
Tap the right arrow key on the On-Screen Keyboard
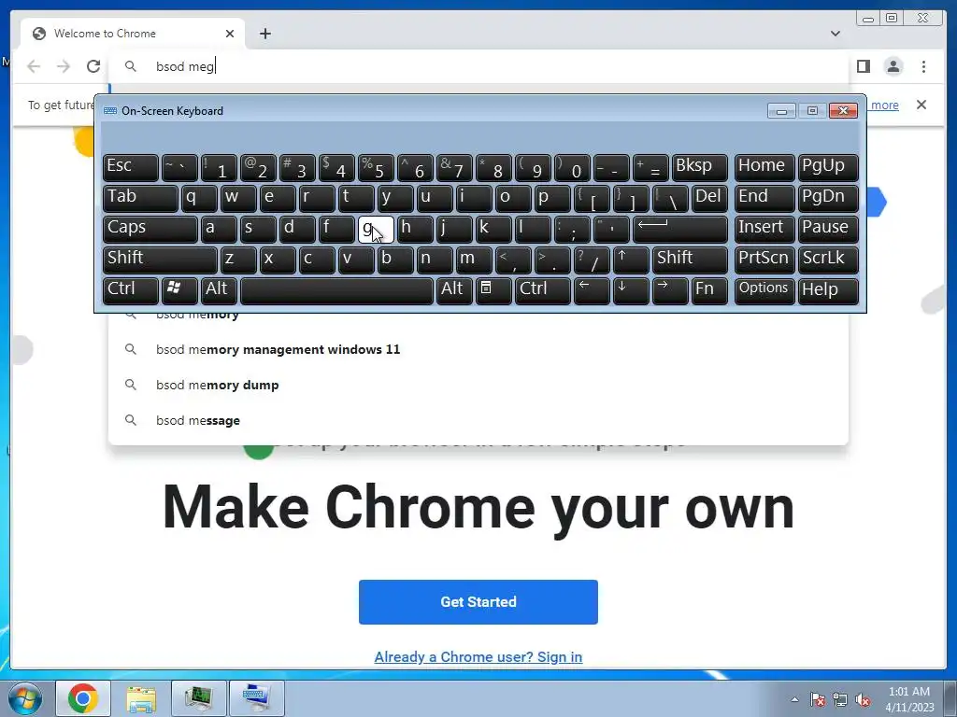[669, 290]
